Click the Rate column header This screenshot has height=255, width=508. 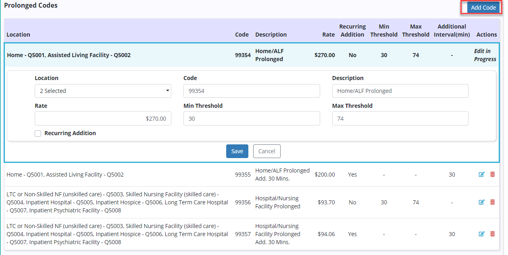(328, 35)
